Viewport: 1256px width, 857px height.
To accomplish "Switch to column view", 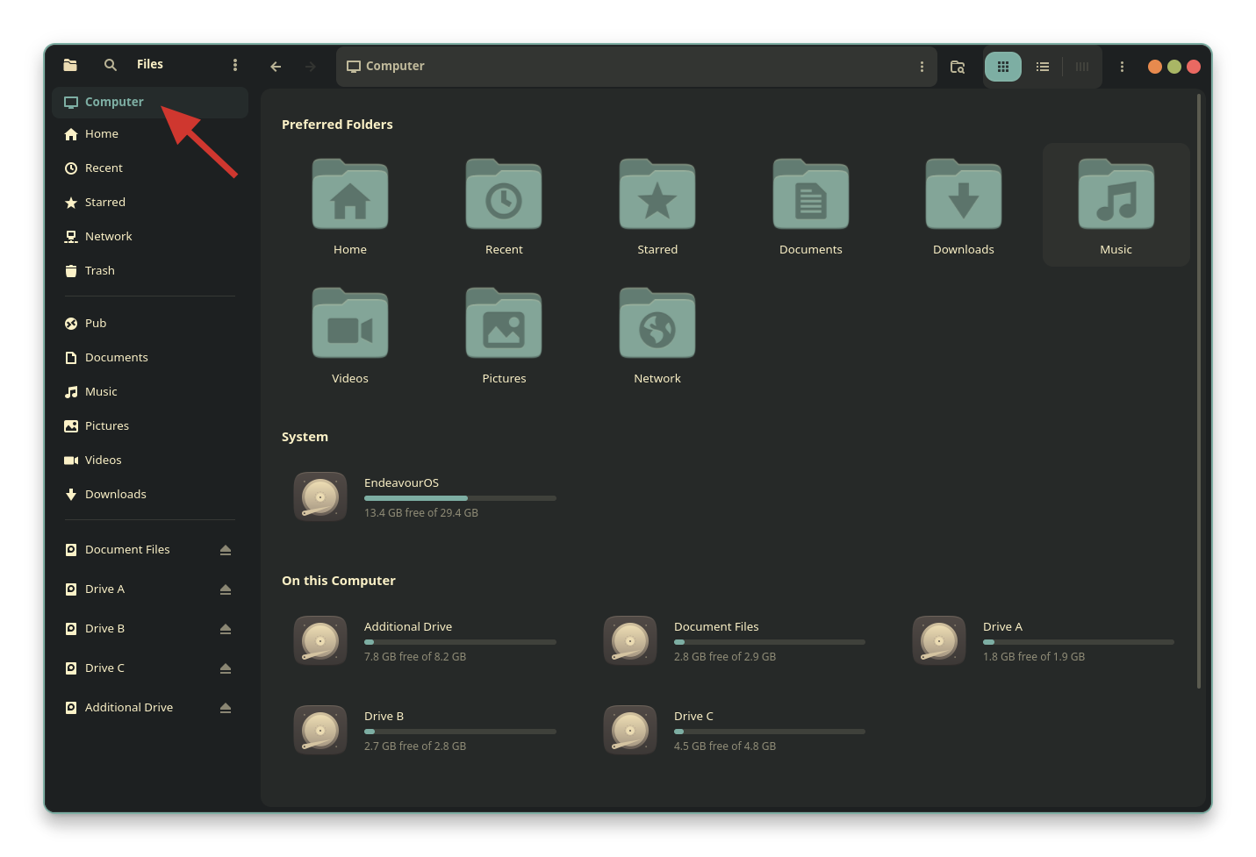I will 1082,67.
